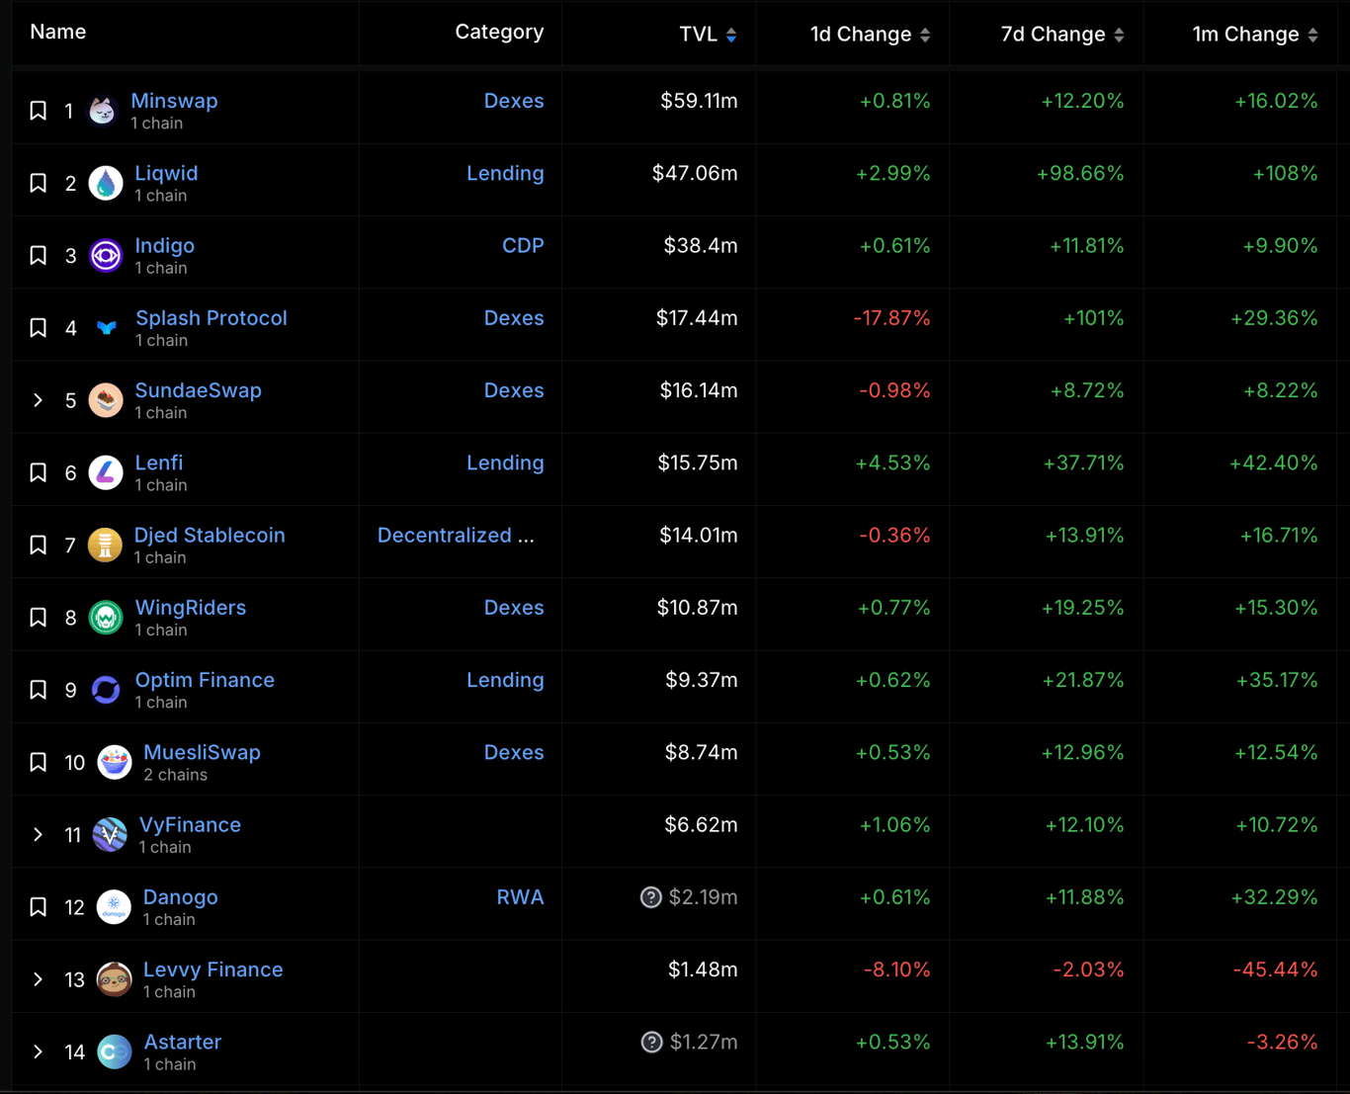Click the MuesliSwap bowl logo
The image size is (1350, 1094).
pyautogui.click(x=115, y=762)
